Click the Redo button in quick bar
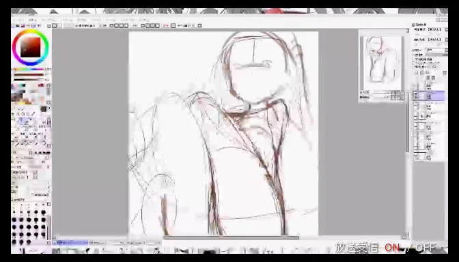Viewport: 459px width, 262px height. (59, 26)
